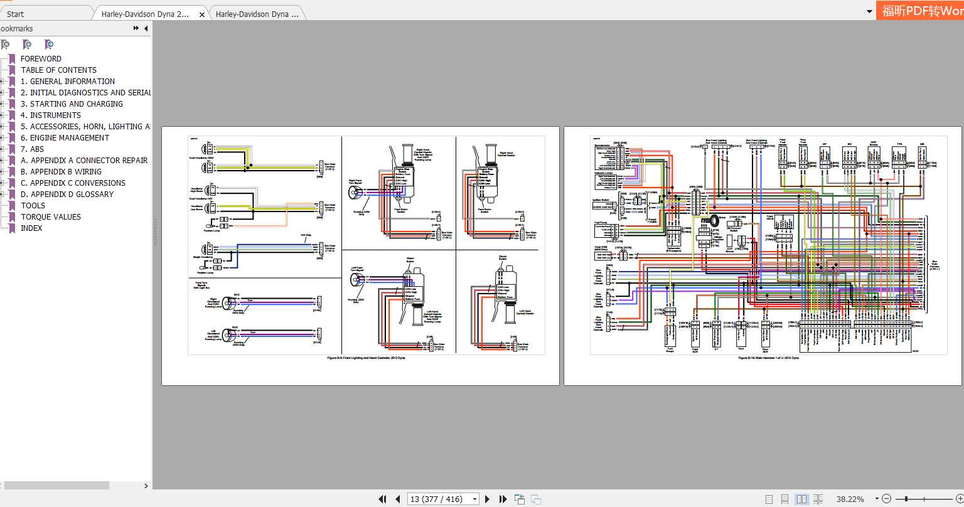Click the zoom slider handle
964x507 pixels.
pyautogui.click(x=906, y=499)
